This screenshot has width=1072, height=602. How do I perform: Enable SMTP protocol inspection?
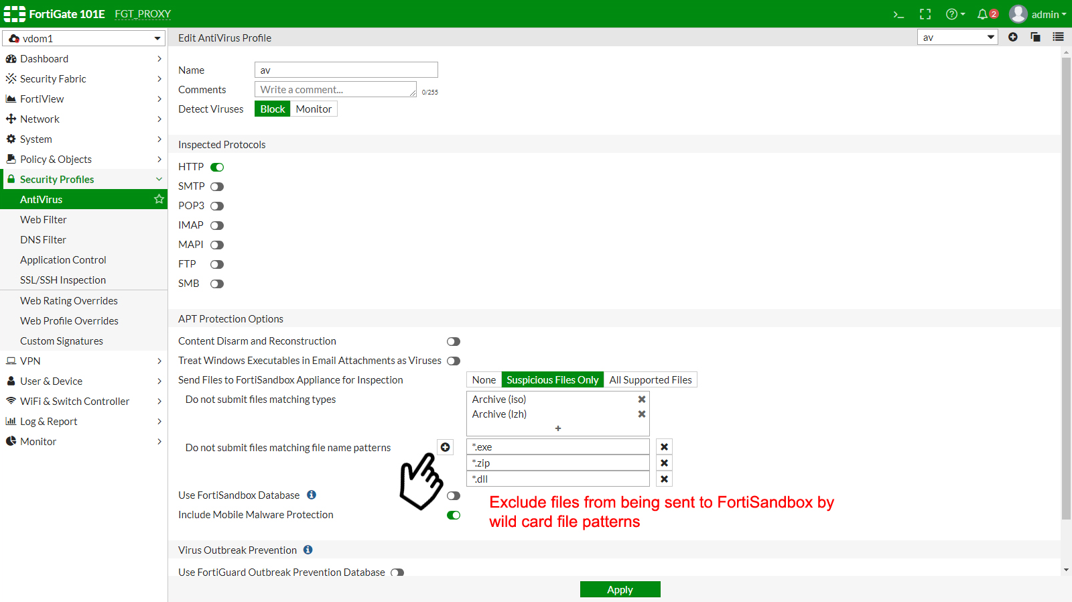217,186
